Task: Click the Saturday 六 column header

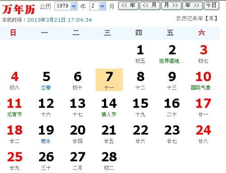Action: pos(202,33)
